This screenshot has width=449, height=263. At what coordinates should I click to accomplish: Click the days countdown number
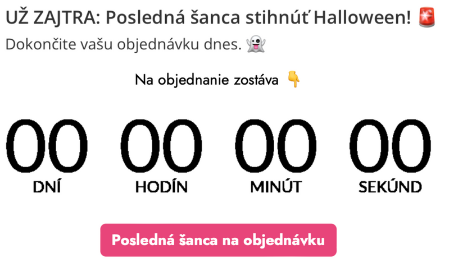47,145
